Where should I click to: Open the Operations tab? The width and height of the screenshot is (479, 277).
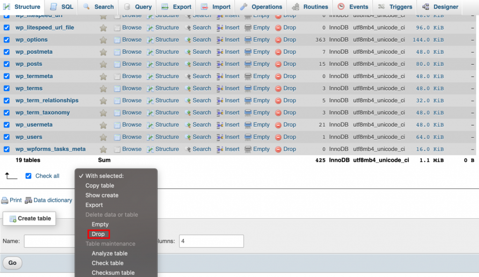click(x=261, y=7)
